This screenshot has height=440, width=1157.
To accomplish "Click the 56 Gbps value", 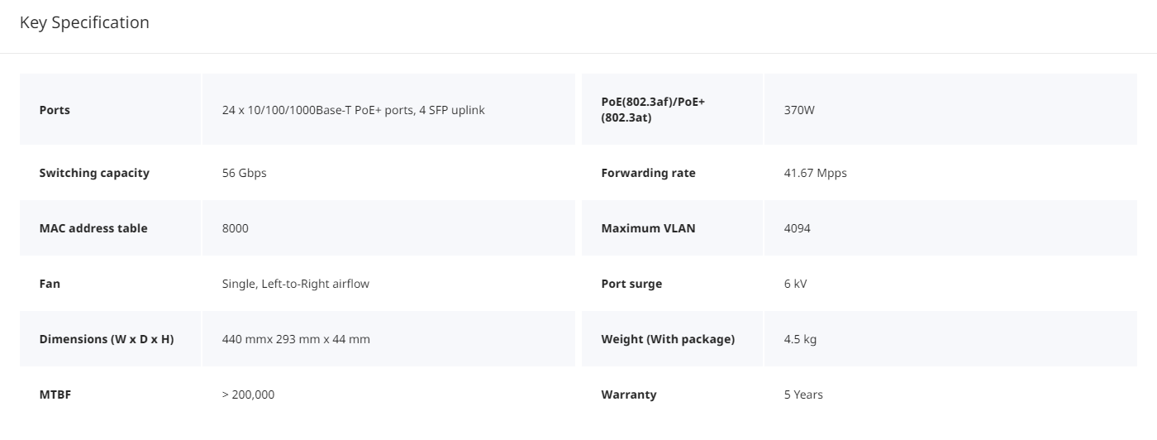I will [x=245, y=173].
